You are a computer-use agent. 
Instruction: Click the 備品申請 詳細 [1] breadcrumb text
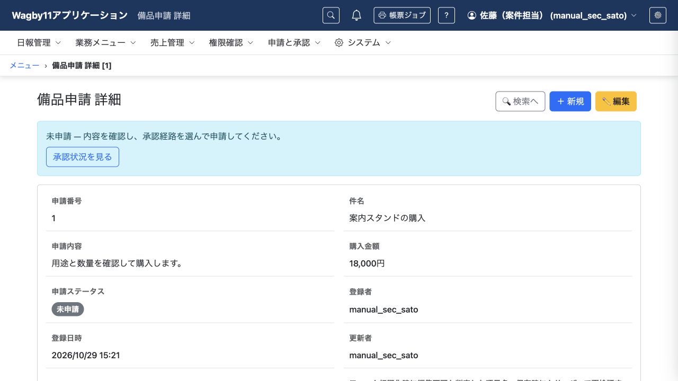pyautogui.click(x=82, y=66)
